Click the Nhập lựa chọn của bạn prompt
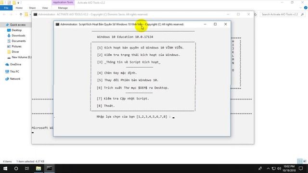The height and width of the screenshot is (173, 308). point(134,117)
